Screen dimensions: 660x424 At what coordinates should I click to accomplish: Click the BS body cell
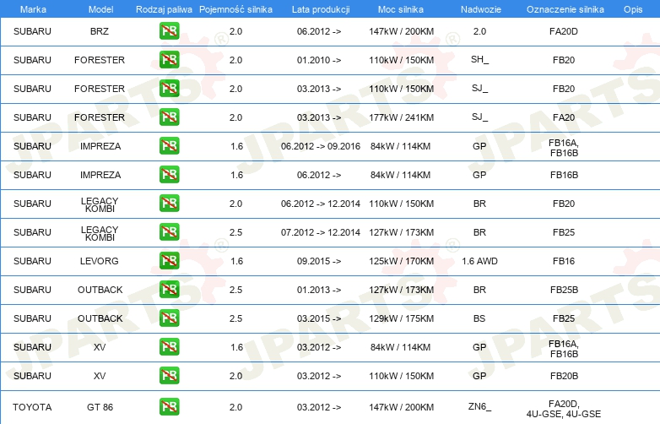pos(479,318)
